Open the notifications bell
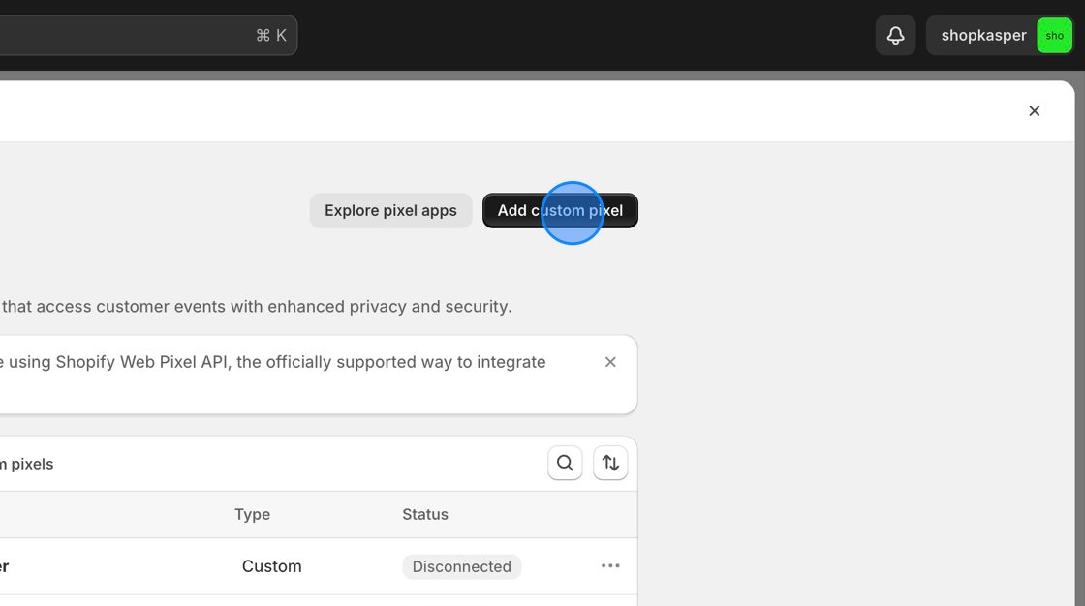Viewport: 1085px width, 606px height. coord(894,35)
